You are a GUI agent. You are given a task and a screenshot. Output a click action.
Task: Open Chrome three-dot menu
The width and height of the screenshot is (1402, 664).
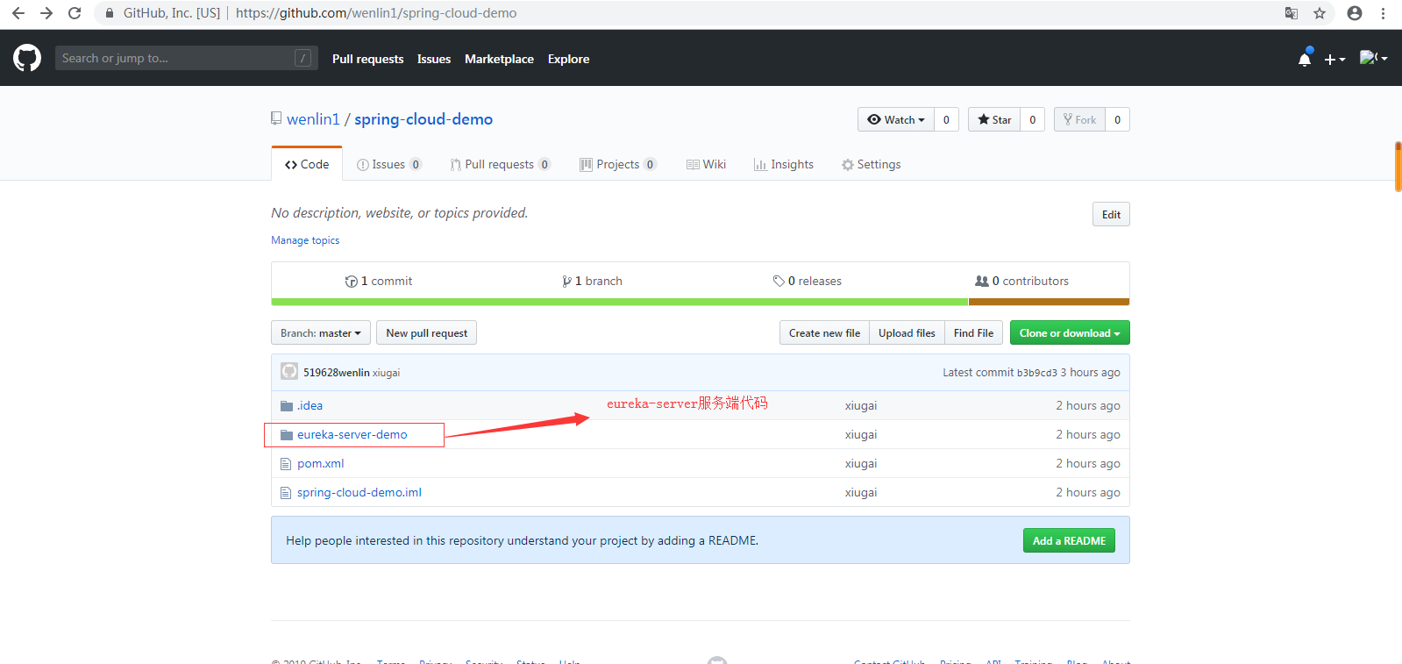[x=1383, y=13]
